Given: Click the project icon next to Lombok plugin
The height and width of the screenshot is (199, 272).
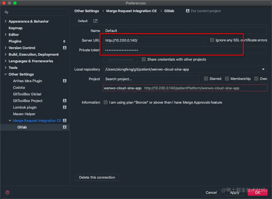Looking at the screenshot, I should [x=64, y=107].
